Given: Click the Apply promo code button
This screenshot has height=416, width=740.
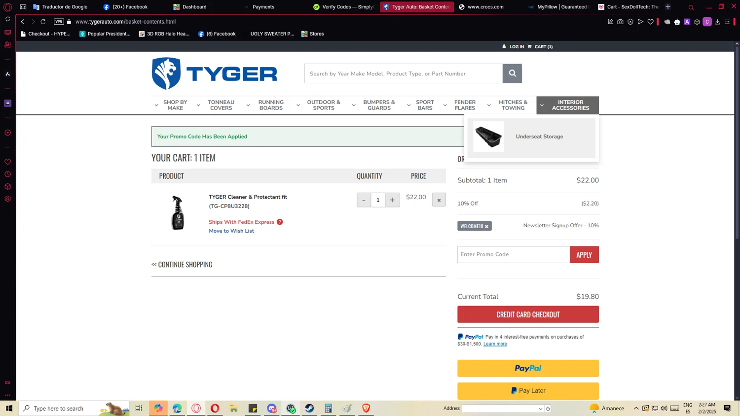Looking at the screenshot, I should (x=584, y=255).
